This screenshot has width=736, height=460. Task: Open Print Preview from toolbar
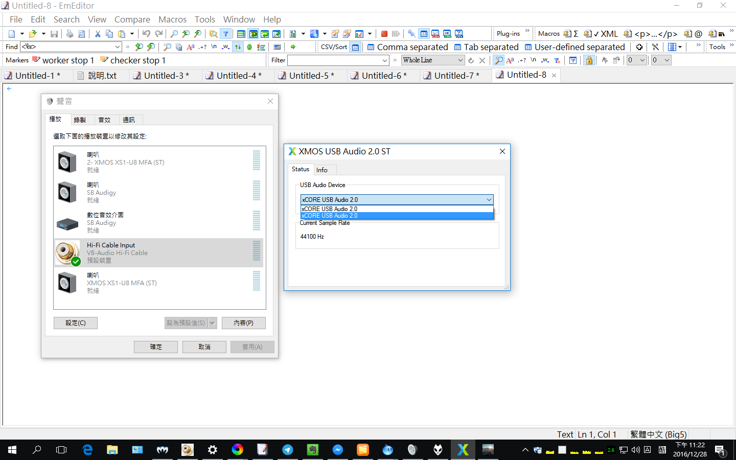[82, 34]
